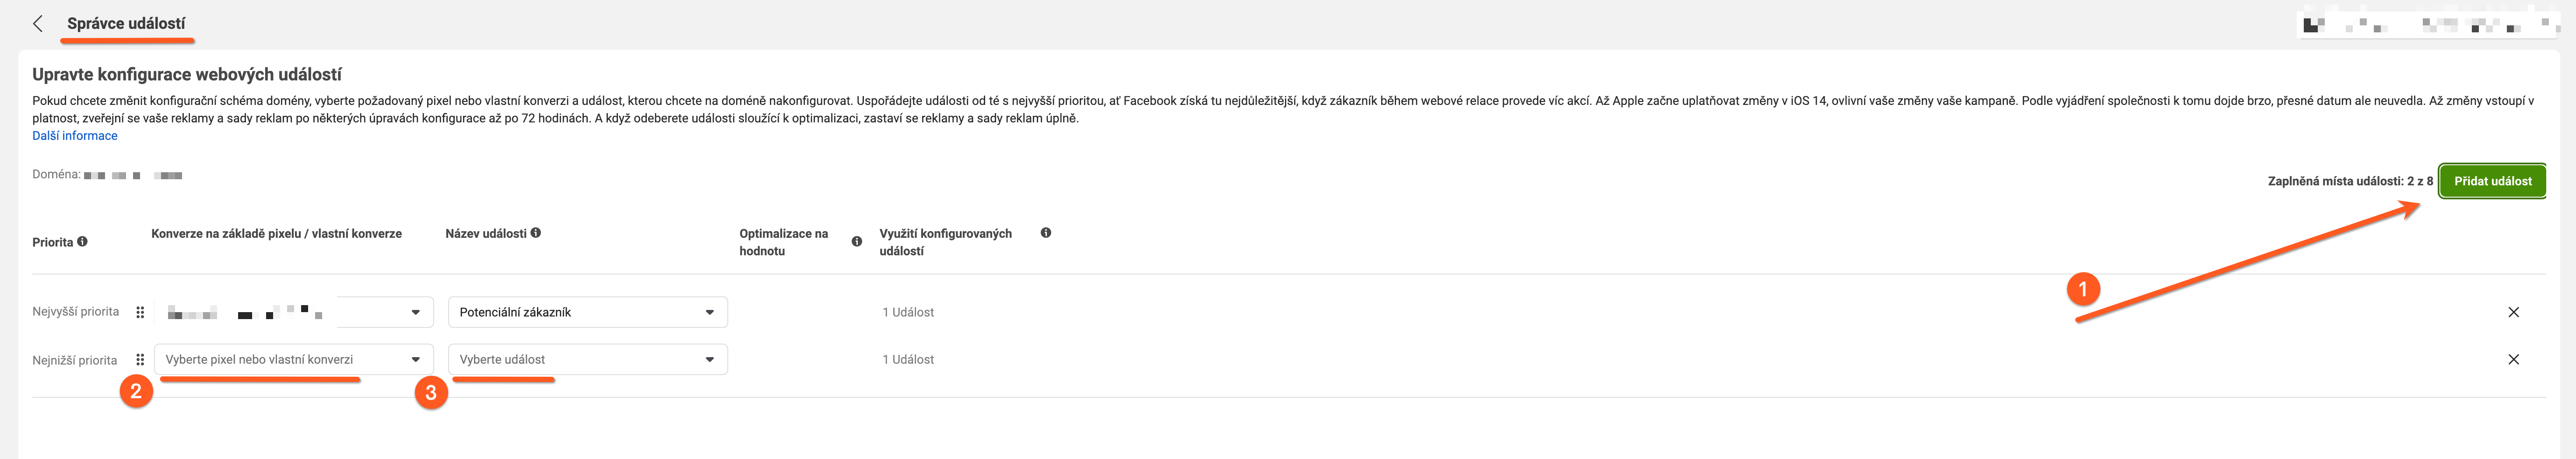Open info icon for Využití konfigurovaných událostí
Viewport: 2576px width, 459px height.
pyautogui.click(x=1046, y=233)
